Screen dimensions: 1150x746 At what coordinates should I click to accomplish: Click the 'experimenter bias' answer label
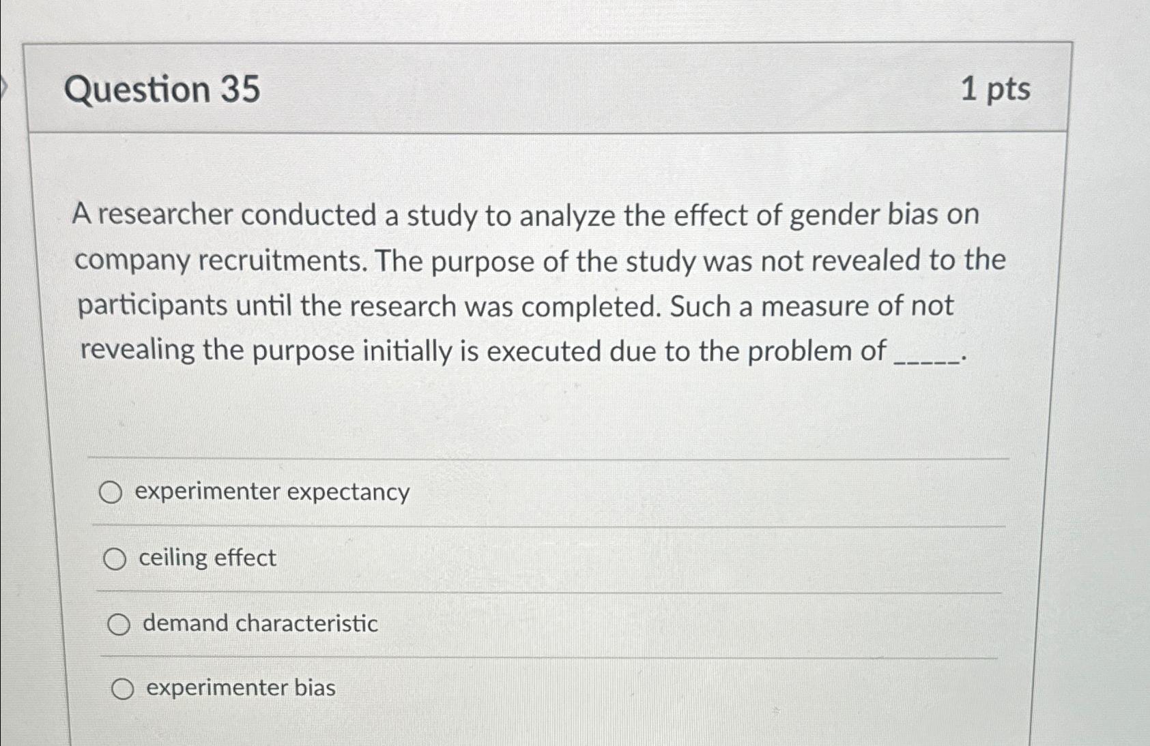pos(240,688)
